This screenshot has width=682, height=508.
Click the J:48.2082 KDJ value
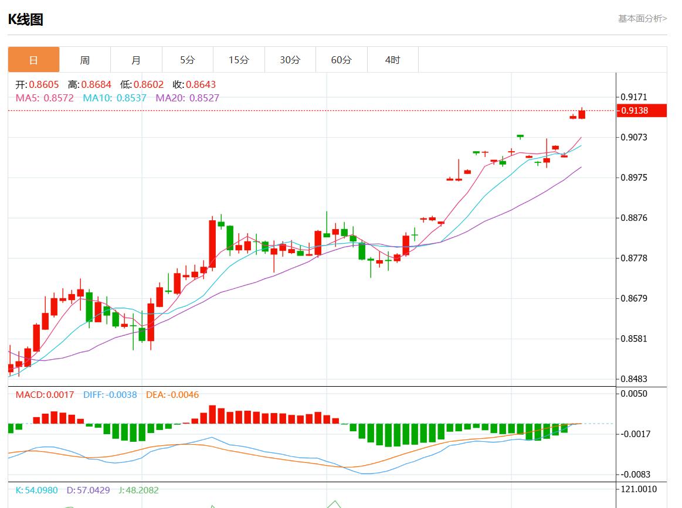tap(139, 490)
